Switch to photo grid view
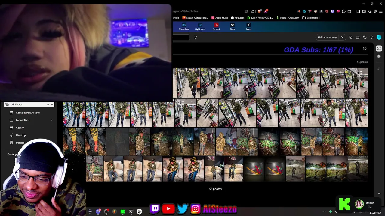Viewport: 385px width, 216px height. pos(379,49)
